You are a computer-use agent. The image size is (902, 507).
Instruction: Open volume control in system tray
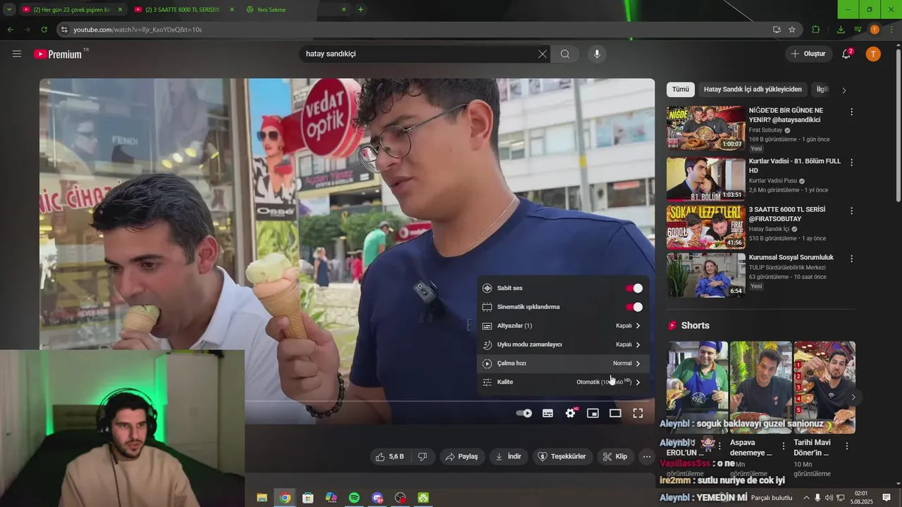[829, 498]
